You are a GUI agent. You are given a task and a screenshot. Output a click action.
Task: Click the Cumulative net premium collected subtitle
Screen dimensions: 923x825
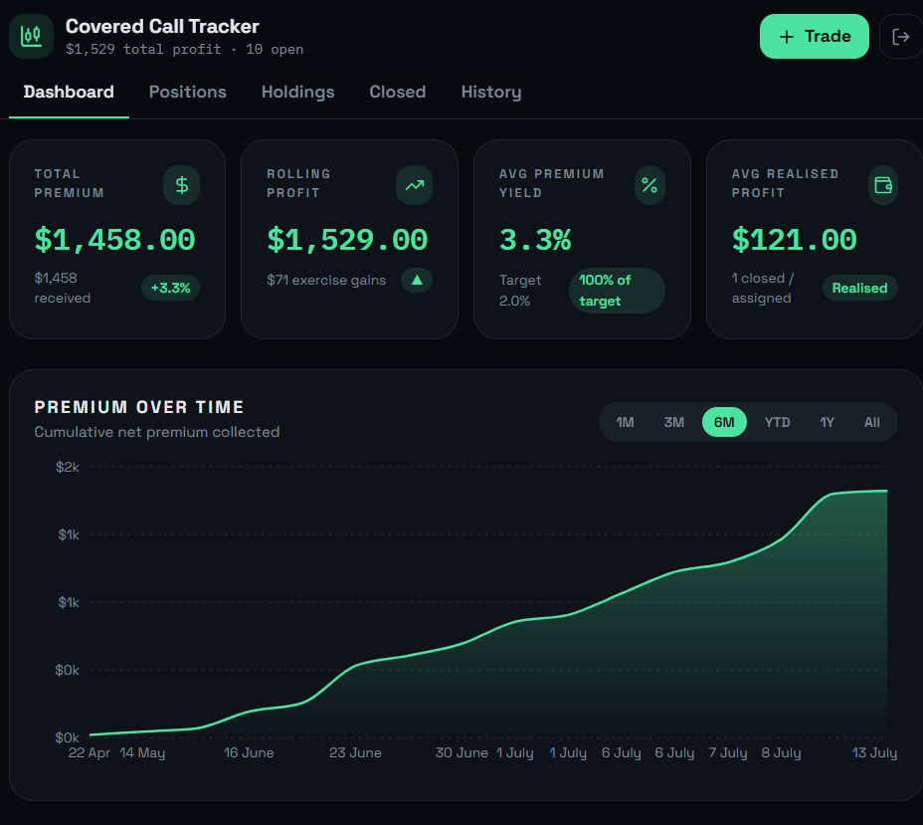[156, 432]
